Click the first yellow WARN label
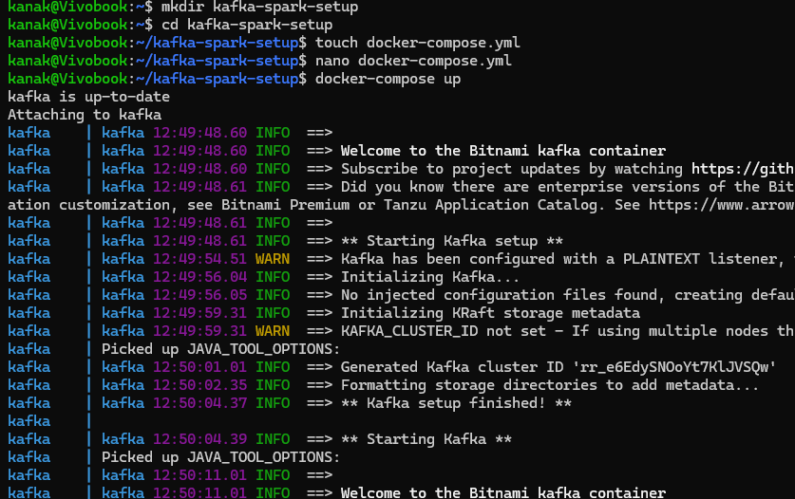The height and width of the screenshot is (499, 795). click(273, 259)
